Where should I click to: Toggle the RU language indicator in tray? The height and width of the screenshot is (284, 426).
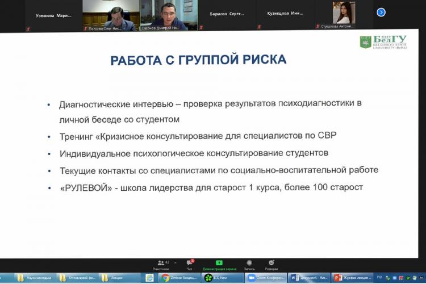[x=379, y=278]
